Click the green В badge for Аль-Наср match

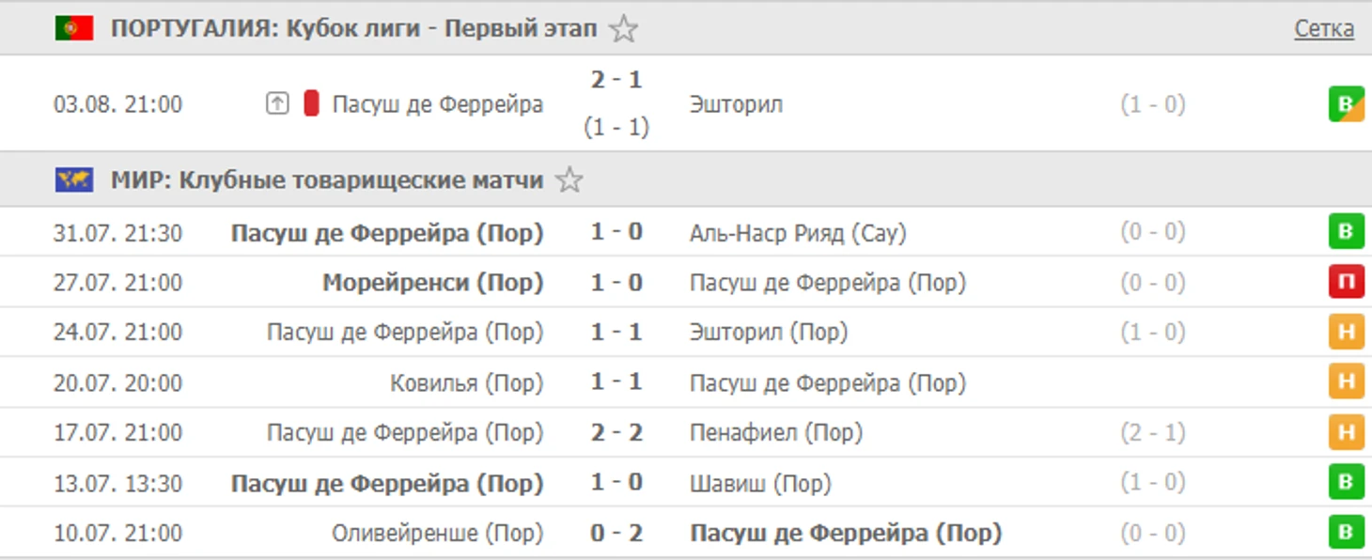point(1346,231)
